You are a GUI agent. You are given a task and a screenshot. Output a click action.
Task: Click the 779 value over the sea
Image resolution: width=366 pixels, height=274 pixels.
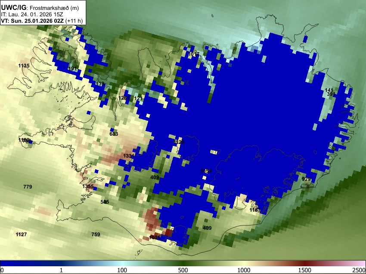coord(28,187)
